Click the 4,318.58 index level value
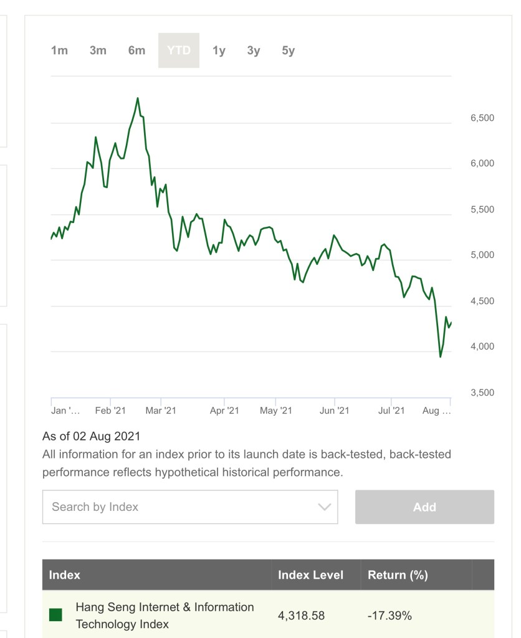 coord(301,616)
